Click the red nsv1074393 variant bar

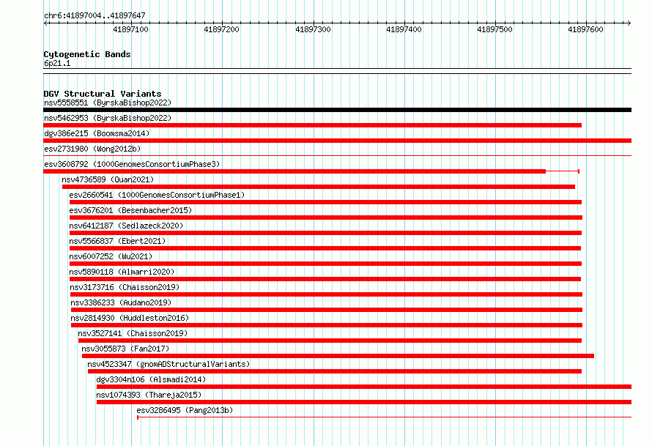tap(364, 402)
